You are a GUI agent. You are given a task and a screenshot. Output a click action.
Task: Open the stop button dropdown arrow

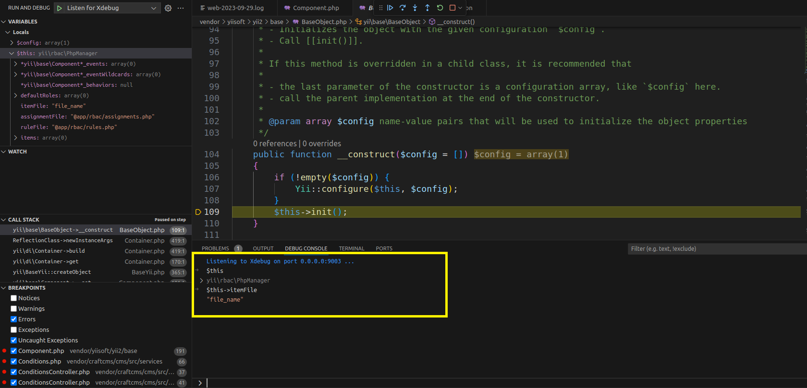(x=460, y=8)
